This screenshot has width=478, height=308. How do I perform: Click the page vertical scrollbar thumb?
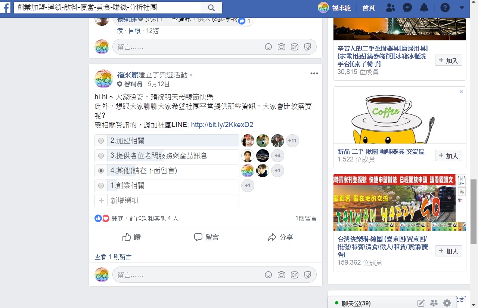pyautogui.click(x=474, y=212)
